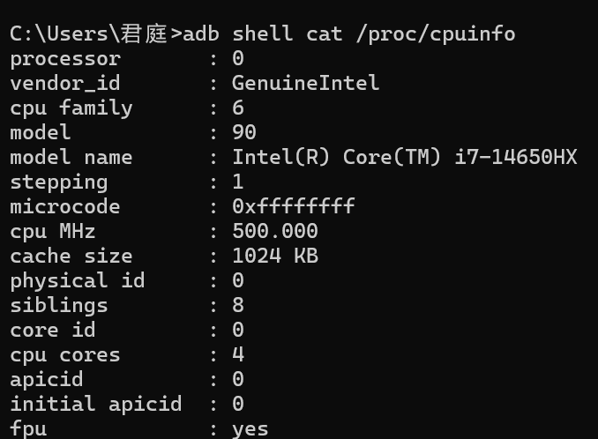Click the microcode label
Viewport: 598px width, 439px height.
pyautogui.click(x=64, y=206)
